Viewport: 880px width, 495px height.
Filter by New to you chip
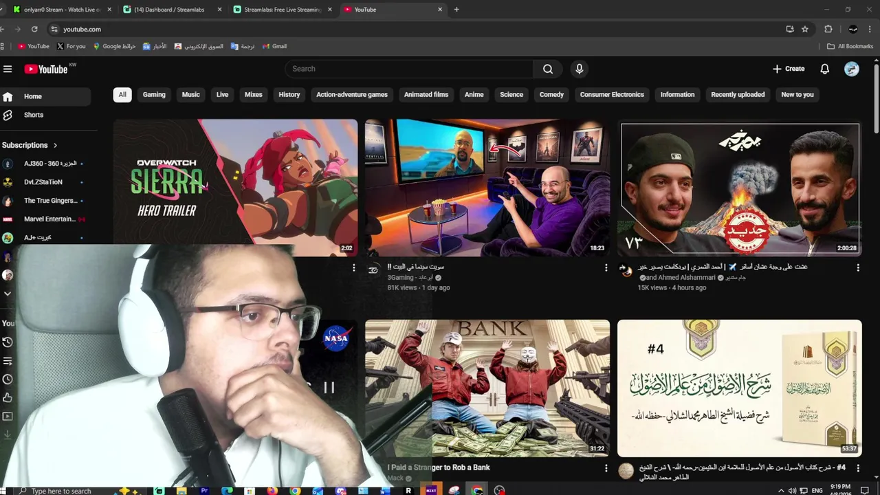797,95
